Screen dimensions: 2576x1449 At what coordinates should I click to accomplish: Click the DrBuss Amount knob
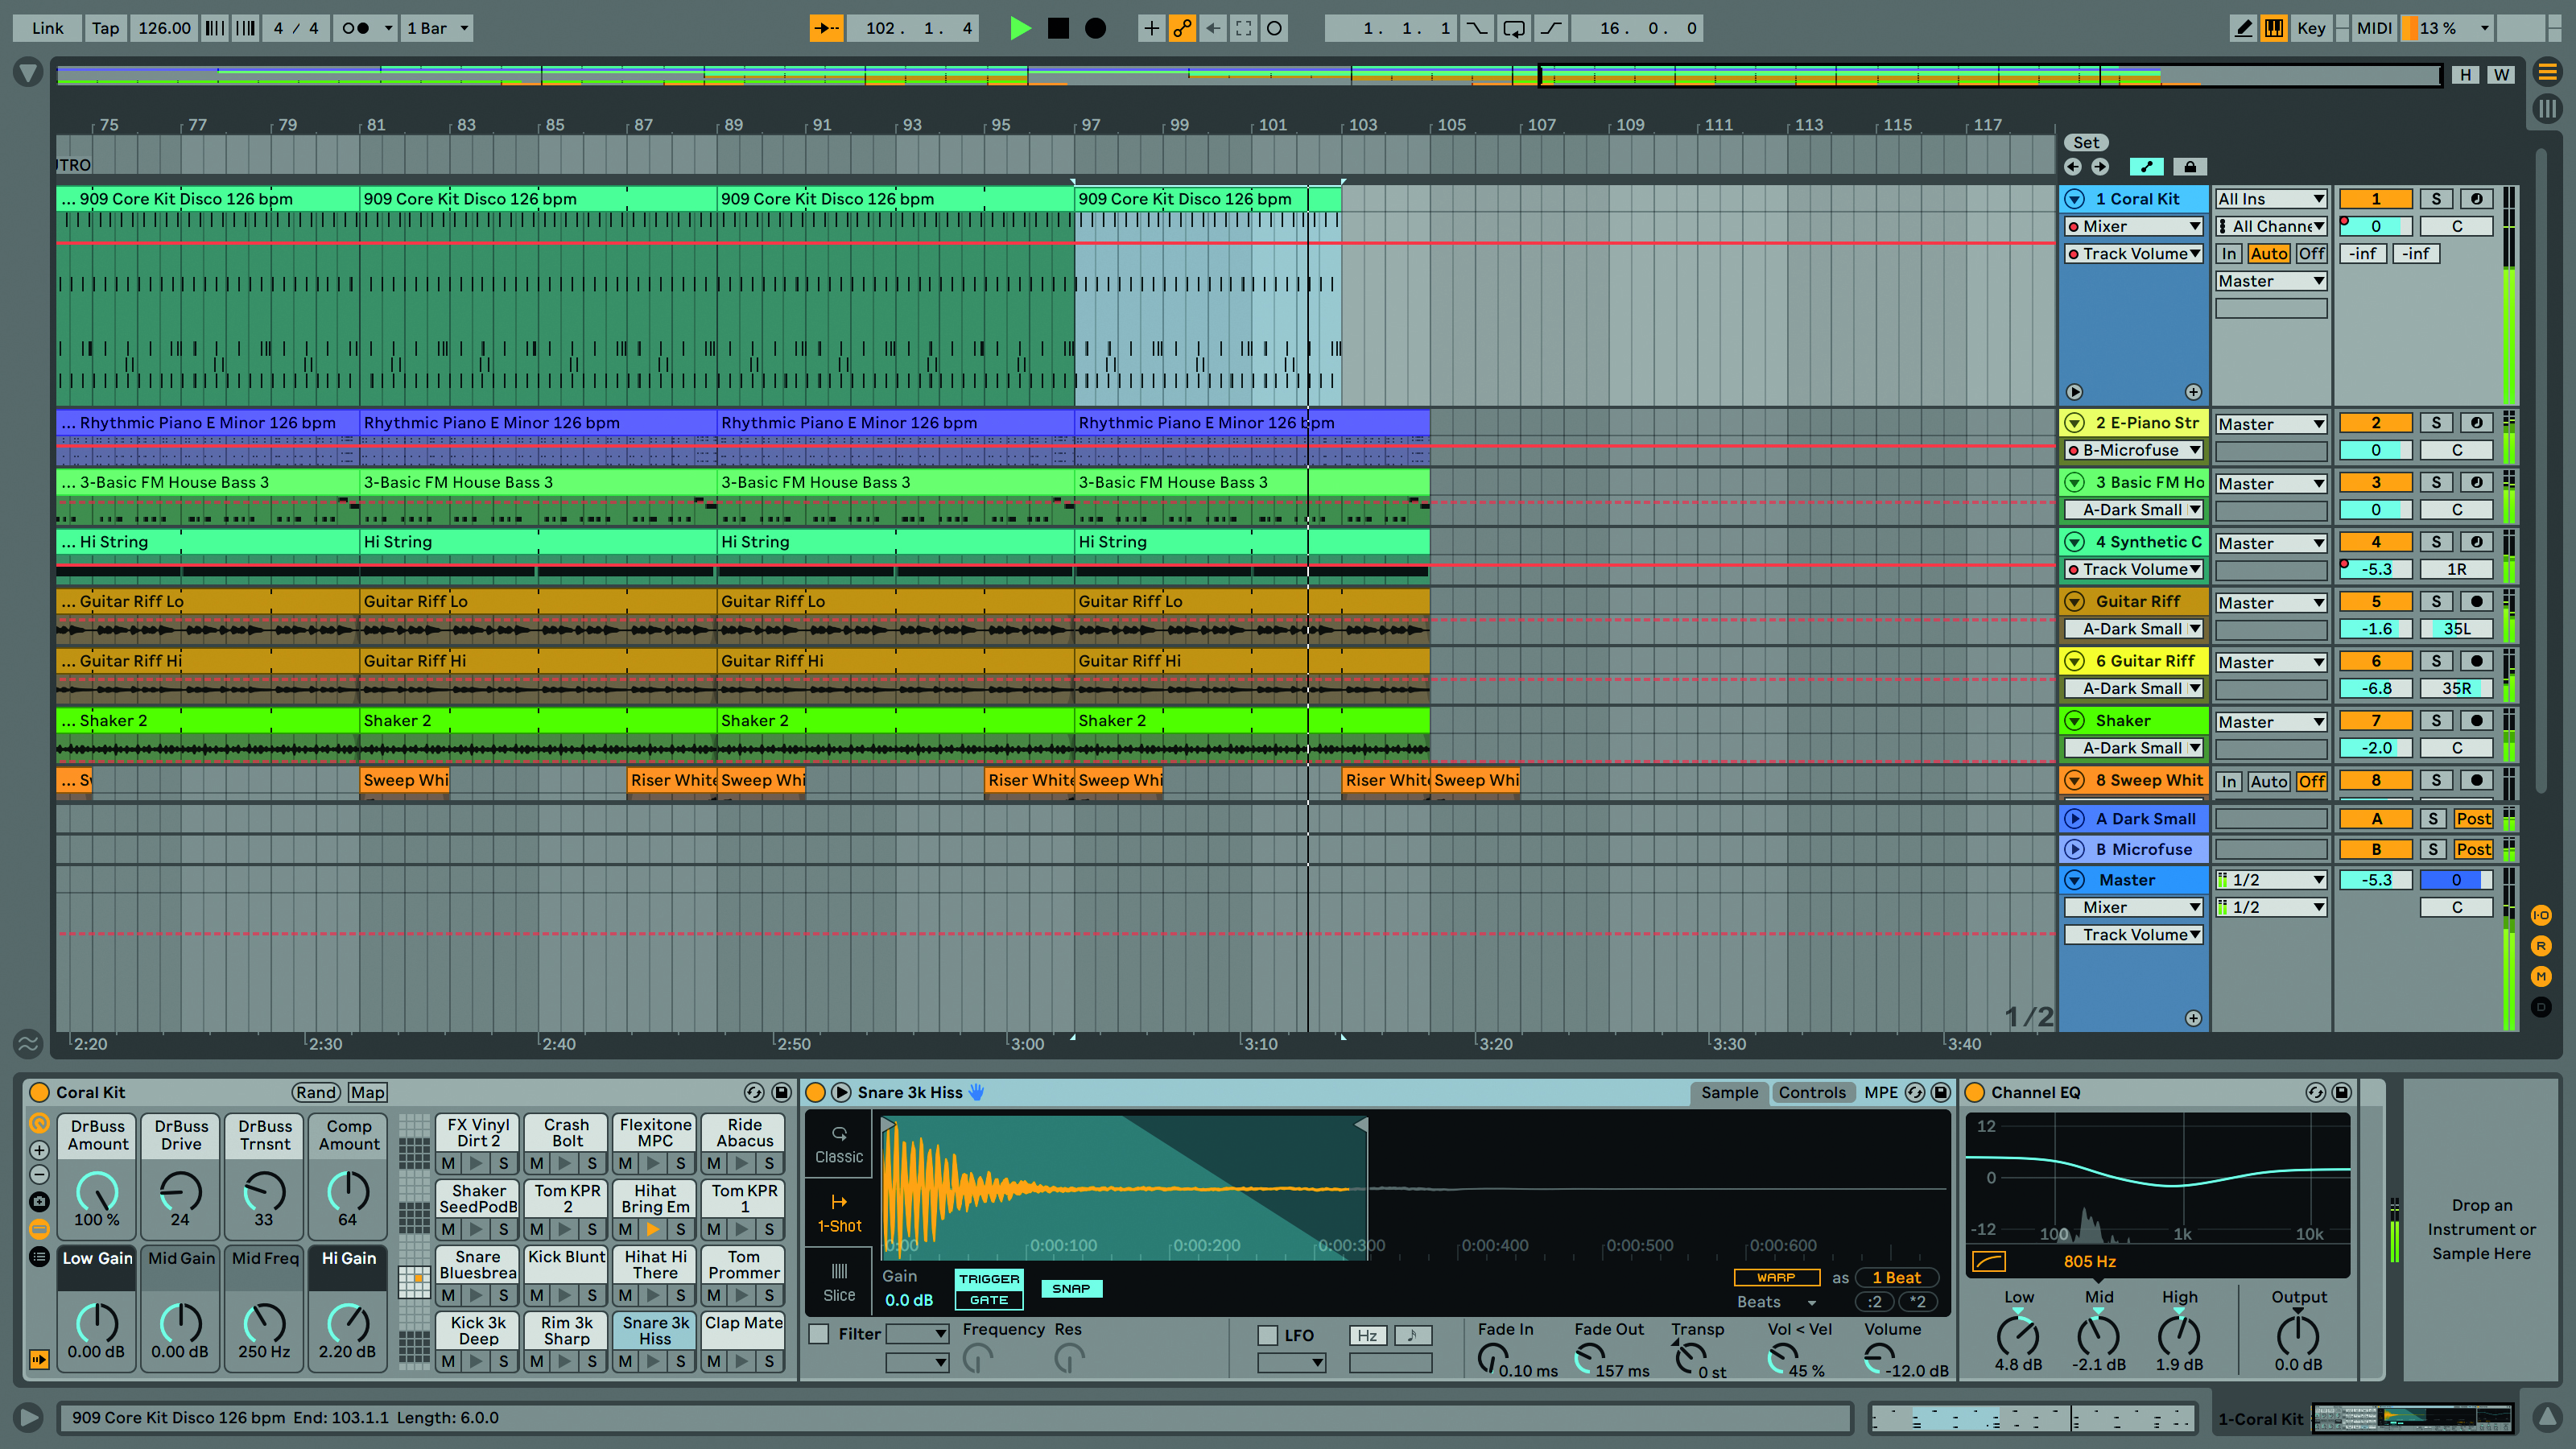coord(98,1191)
